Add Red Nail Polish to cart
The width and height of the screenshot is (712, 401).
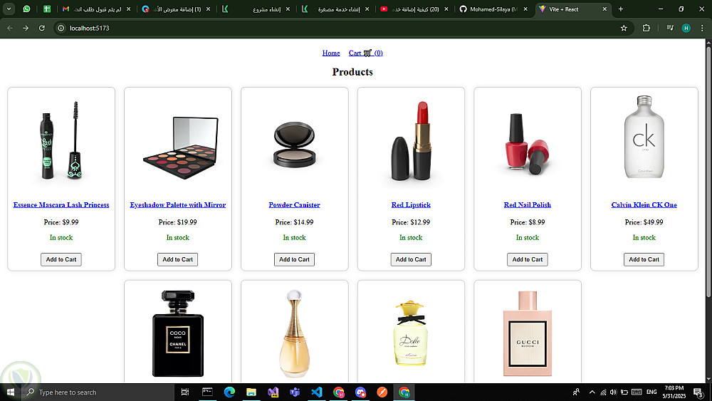[x=527, y=259]
